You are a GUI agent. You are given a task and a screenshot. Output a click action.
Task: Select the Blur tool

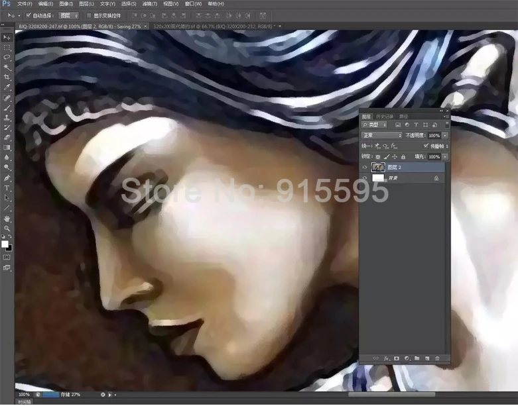point(7,158)
